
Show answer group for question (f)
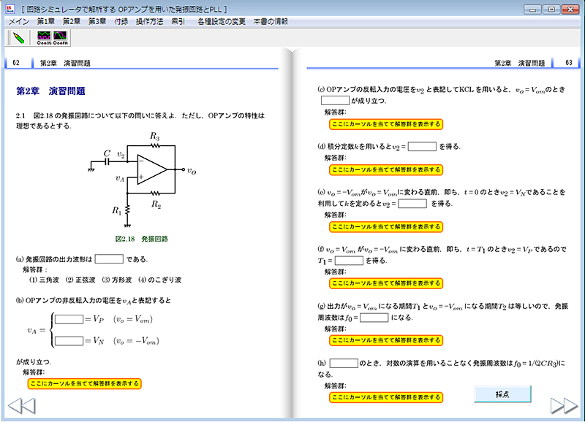tap(386, 283)
